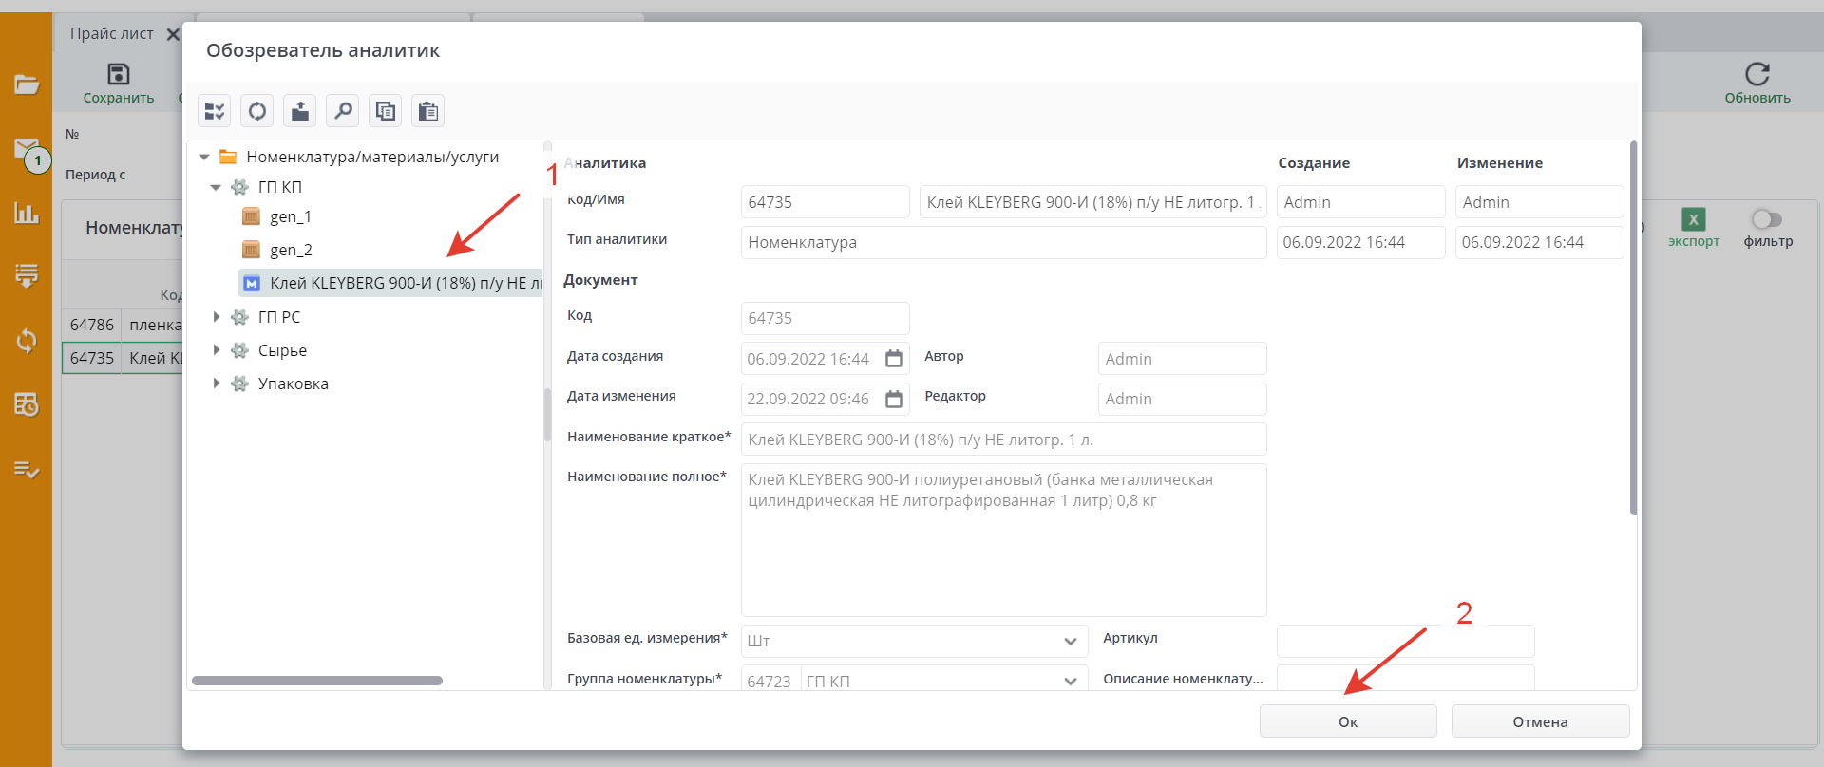This screenshot has height=767, width=1824.
Task: Click the M icon of Клей KLEYBERG item
Action: click(x=252, y=283)
